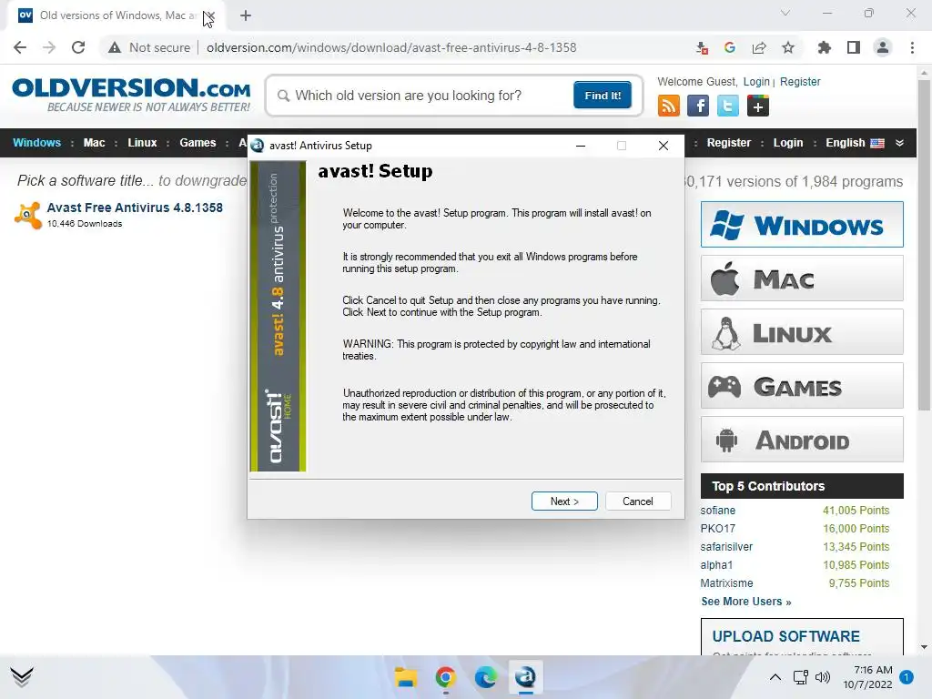
Task: Open the volume tray icon
Action: click(823, 677)
